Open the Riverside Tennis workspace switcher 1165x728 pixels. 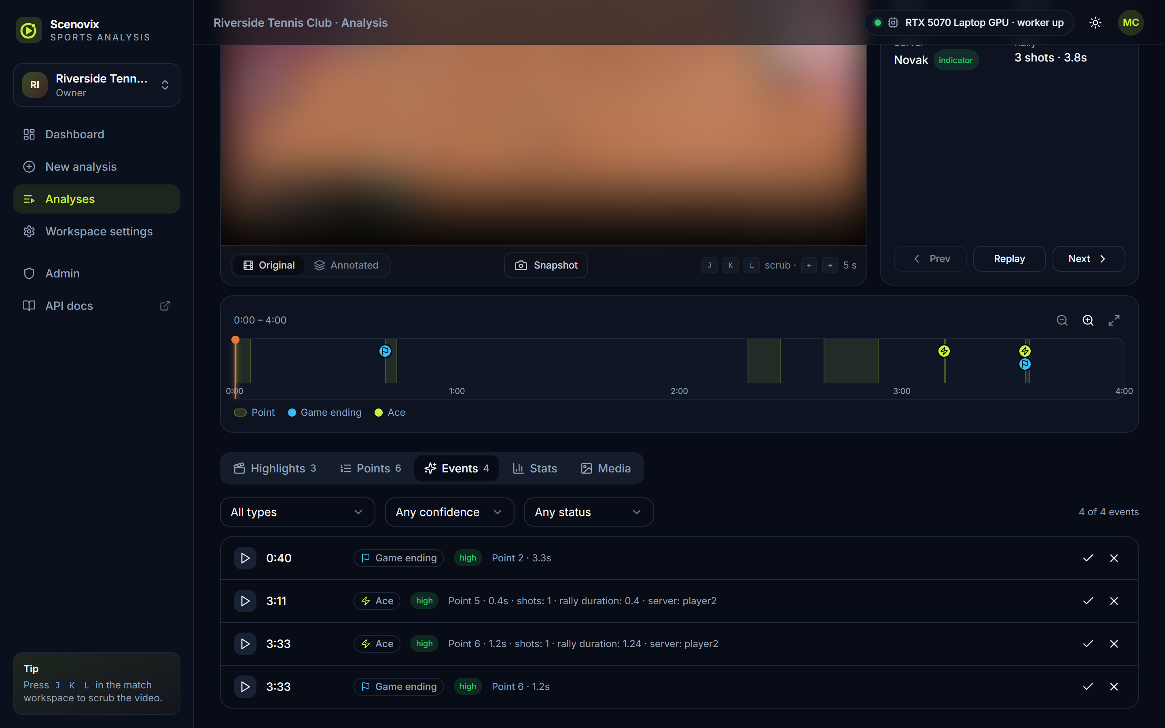click(x=97, y=85)
